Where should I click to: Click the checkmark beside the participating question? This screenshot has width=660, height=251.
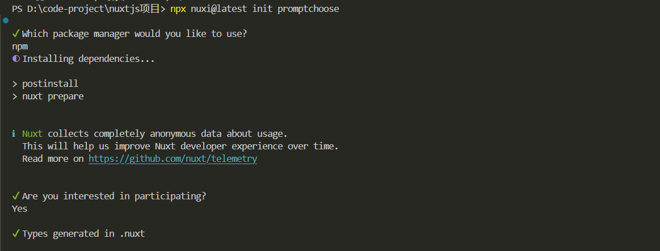coord(16,196)
